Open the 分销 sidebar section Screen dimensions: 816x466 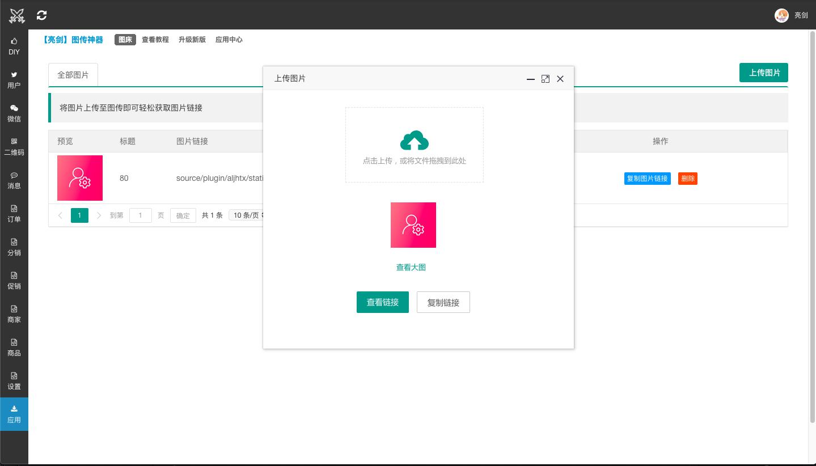[14, 247]
